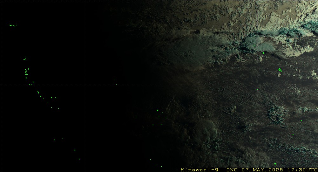The width and height of the screenshot is (318, 172).
Task: Click the "Himawari-9" satellite label text
Action: 200,170
